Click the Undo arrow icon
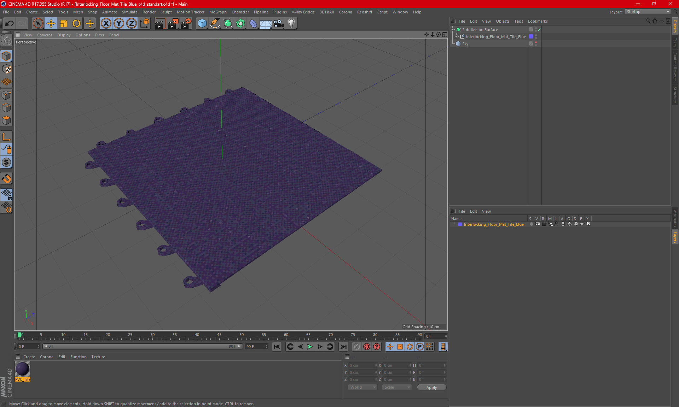Screen dimensions: 679x407 pos(10,24)
